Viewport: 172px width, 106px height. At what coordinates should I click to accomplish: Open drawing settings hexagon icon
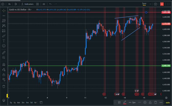(x=145, y=103)
